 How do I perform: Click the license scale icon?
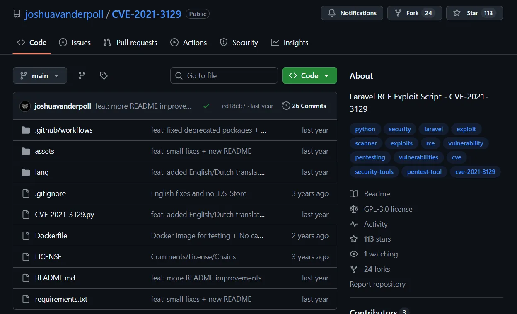click(354, 209)
